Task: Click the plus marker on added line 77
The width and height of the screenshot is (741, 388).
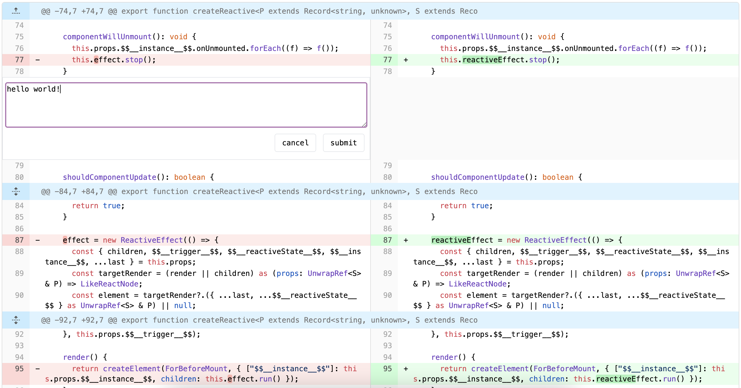Action: [x=406, y=60]
